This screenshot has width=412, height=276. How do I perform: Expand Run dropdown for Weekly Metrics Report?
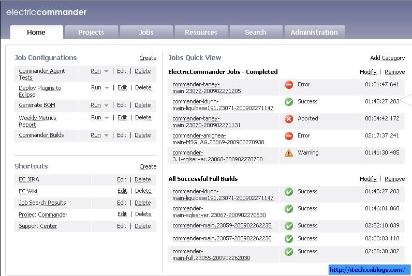107,118
